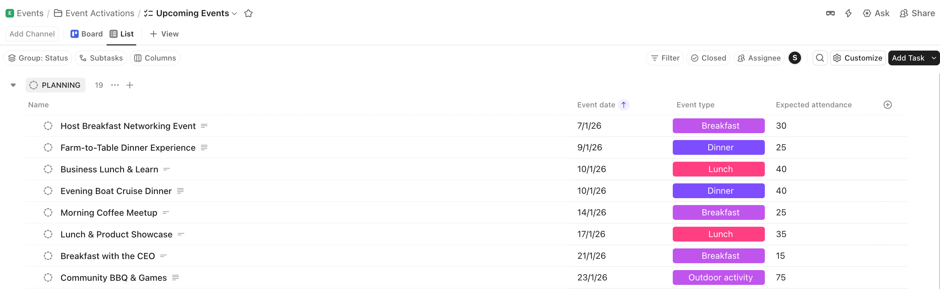940x289 pixels.
Task: Click the plus icon next to PLANNING
Action: tap(130, 85)
